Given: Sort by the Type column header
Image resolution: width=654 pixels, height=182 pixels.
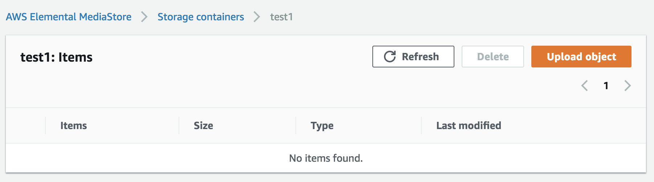Looking at the screenshot, I should point(322,126).
